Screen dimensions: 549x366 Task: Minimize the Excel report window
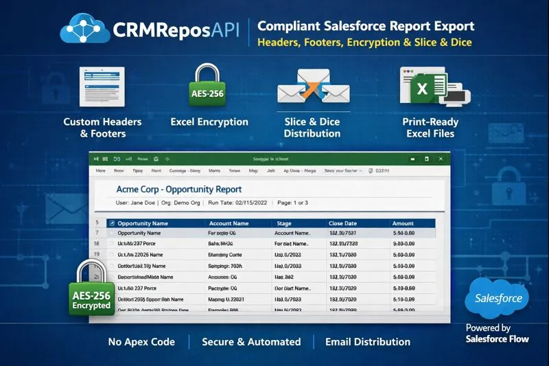(413, 159)
